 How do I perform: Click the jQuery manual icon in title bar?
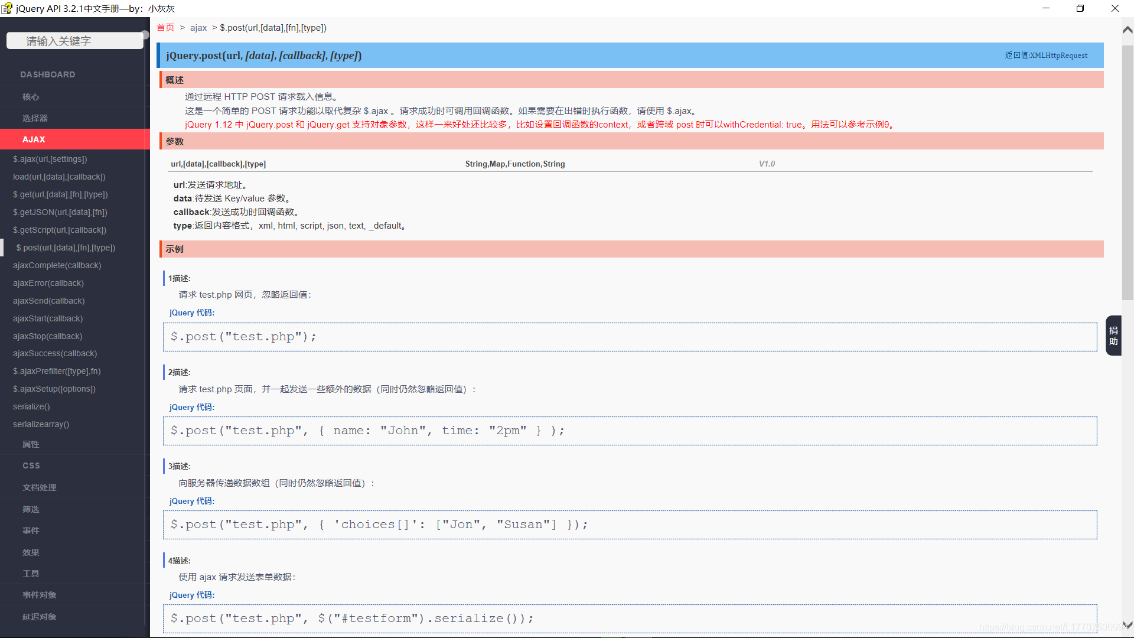(x=8, y=8)
